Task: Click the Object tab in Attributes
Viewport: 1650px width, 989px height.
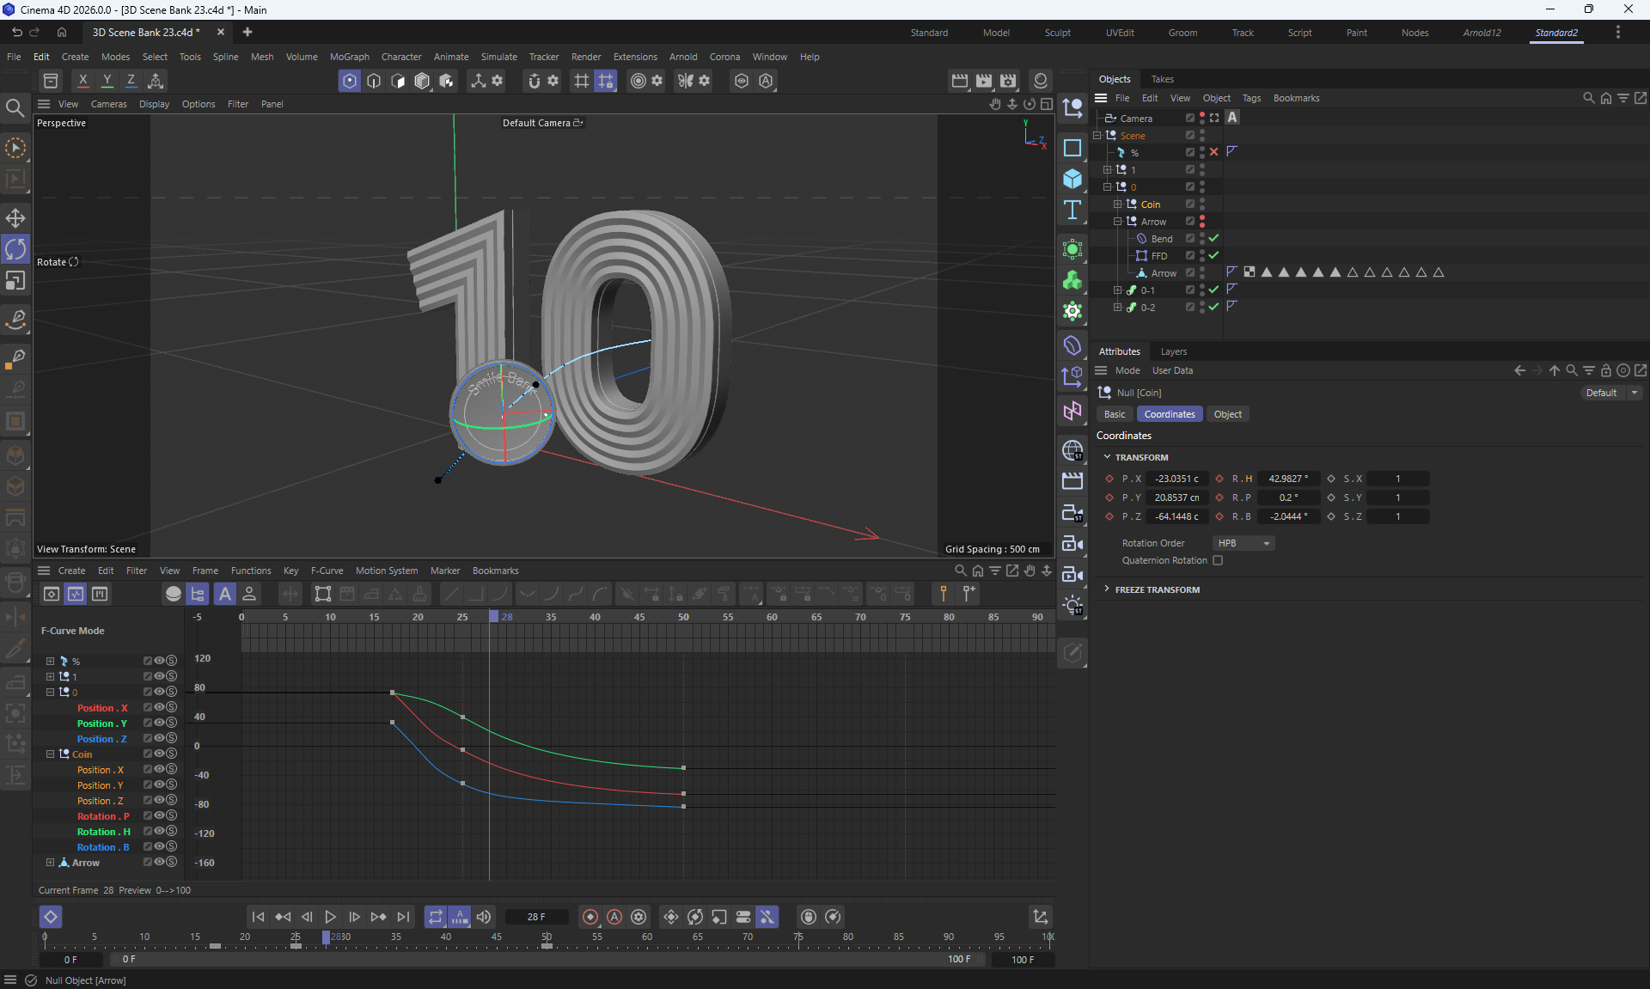Action: tap(1227, 414)
